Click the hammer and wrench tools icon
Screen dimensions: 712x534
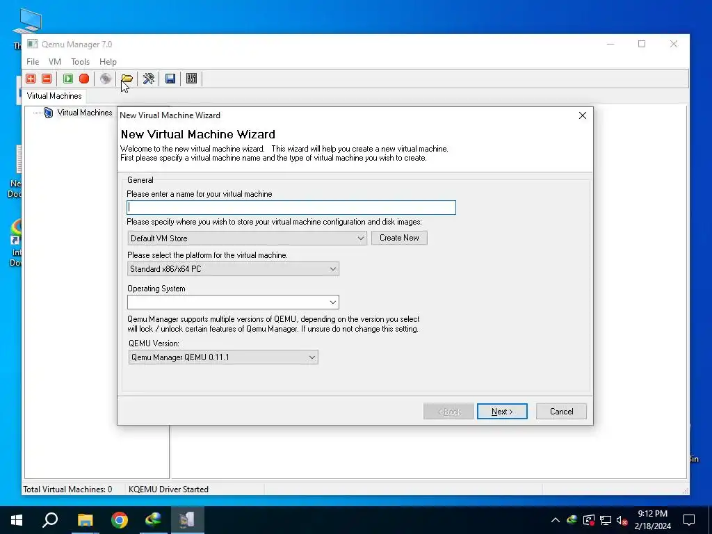149,79
